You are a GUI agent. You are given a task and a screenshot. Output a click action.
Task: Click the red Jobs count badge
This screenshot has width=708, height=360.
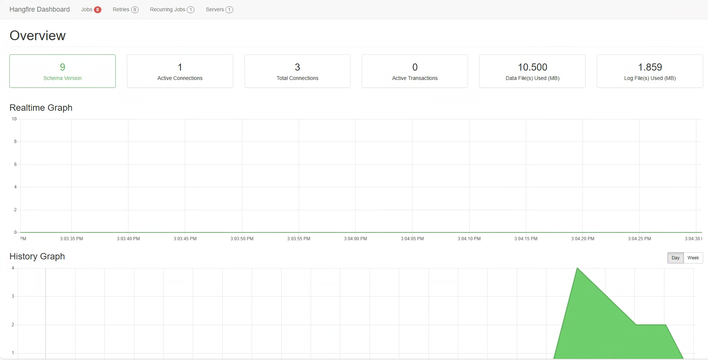click(98, 10)
